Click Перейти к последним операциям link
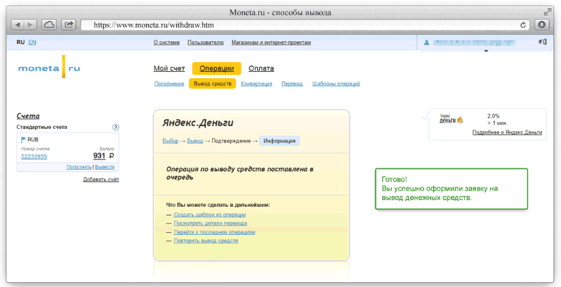The image size is (561, 287). click(x=214, y=232)
